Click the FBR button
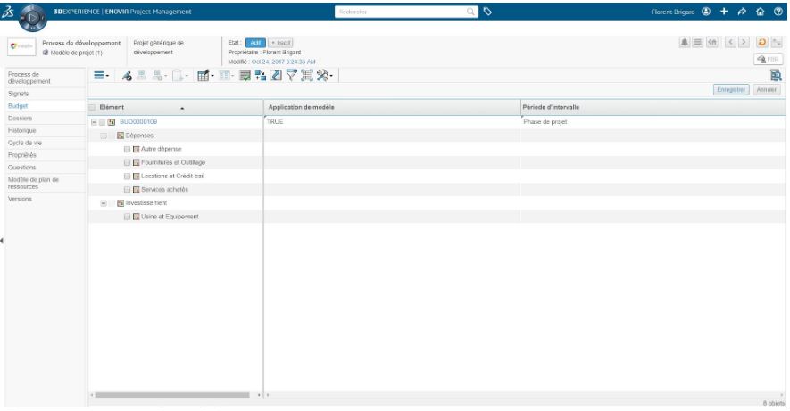Viewport: 790px width, 411px height. click(769, 60)
